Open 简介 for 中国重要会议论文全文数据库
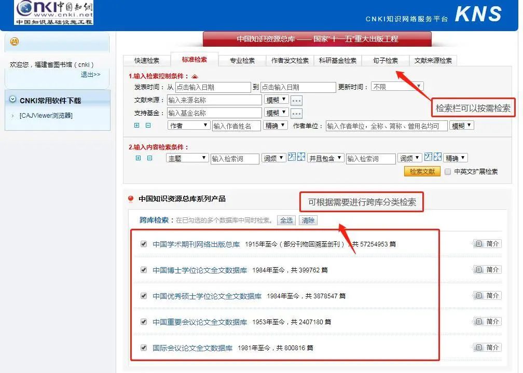This screenshot has height=373, width=523. [x=487, y=322]
